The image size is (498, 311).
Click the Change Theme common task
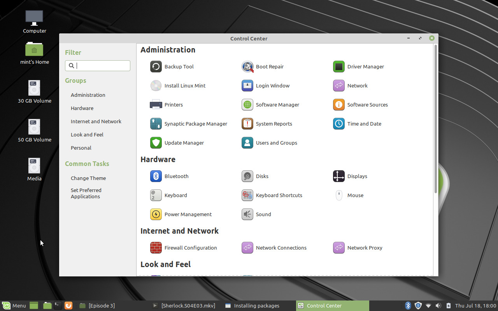click(88, 178)
